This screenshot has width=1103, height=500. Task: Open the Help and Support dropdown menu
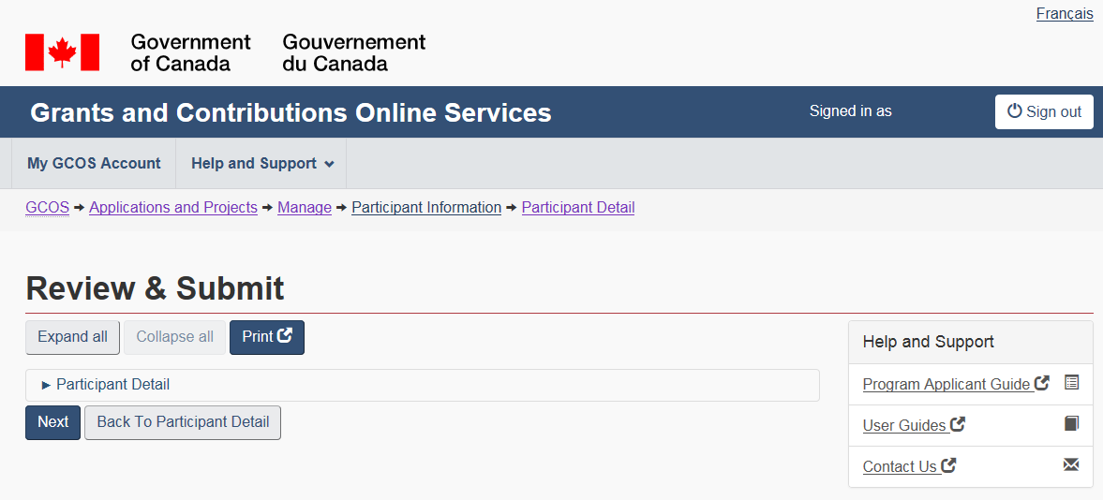point(261,164)
